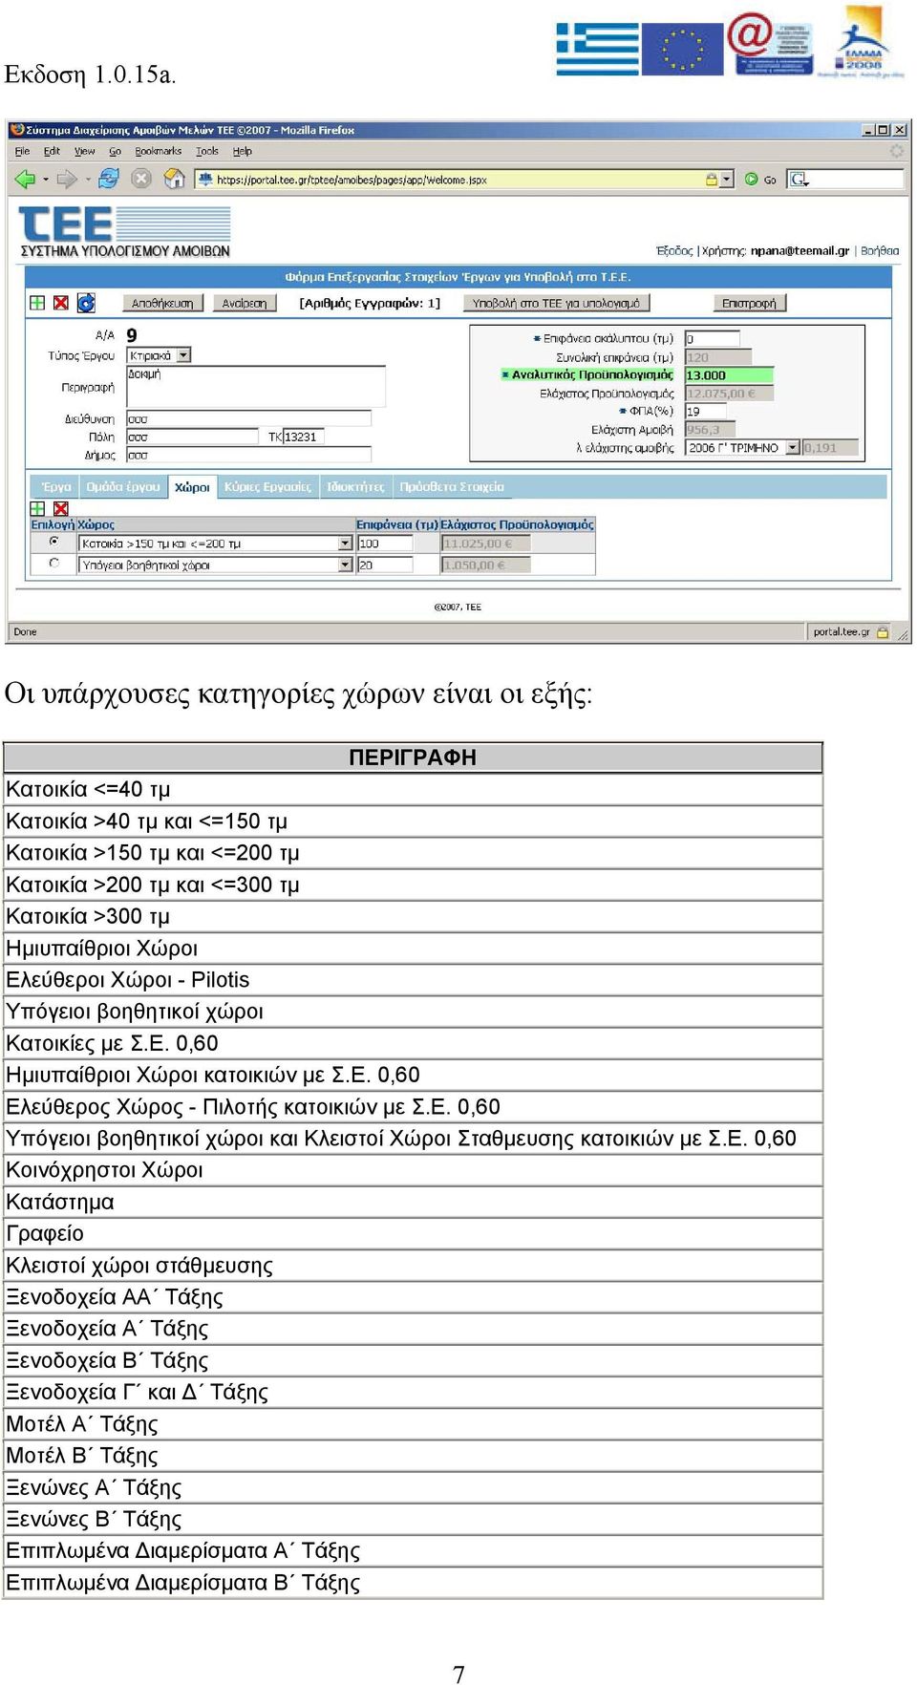Click the Περιγραφή text area
Viewport: 917px width, 1685px height.
[x=256, y=388]
